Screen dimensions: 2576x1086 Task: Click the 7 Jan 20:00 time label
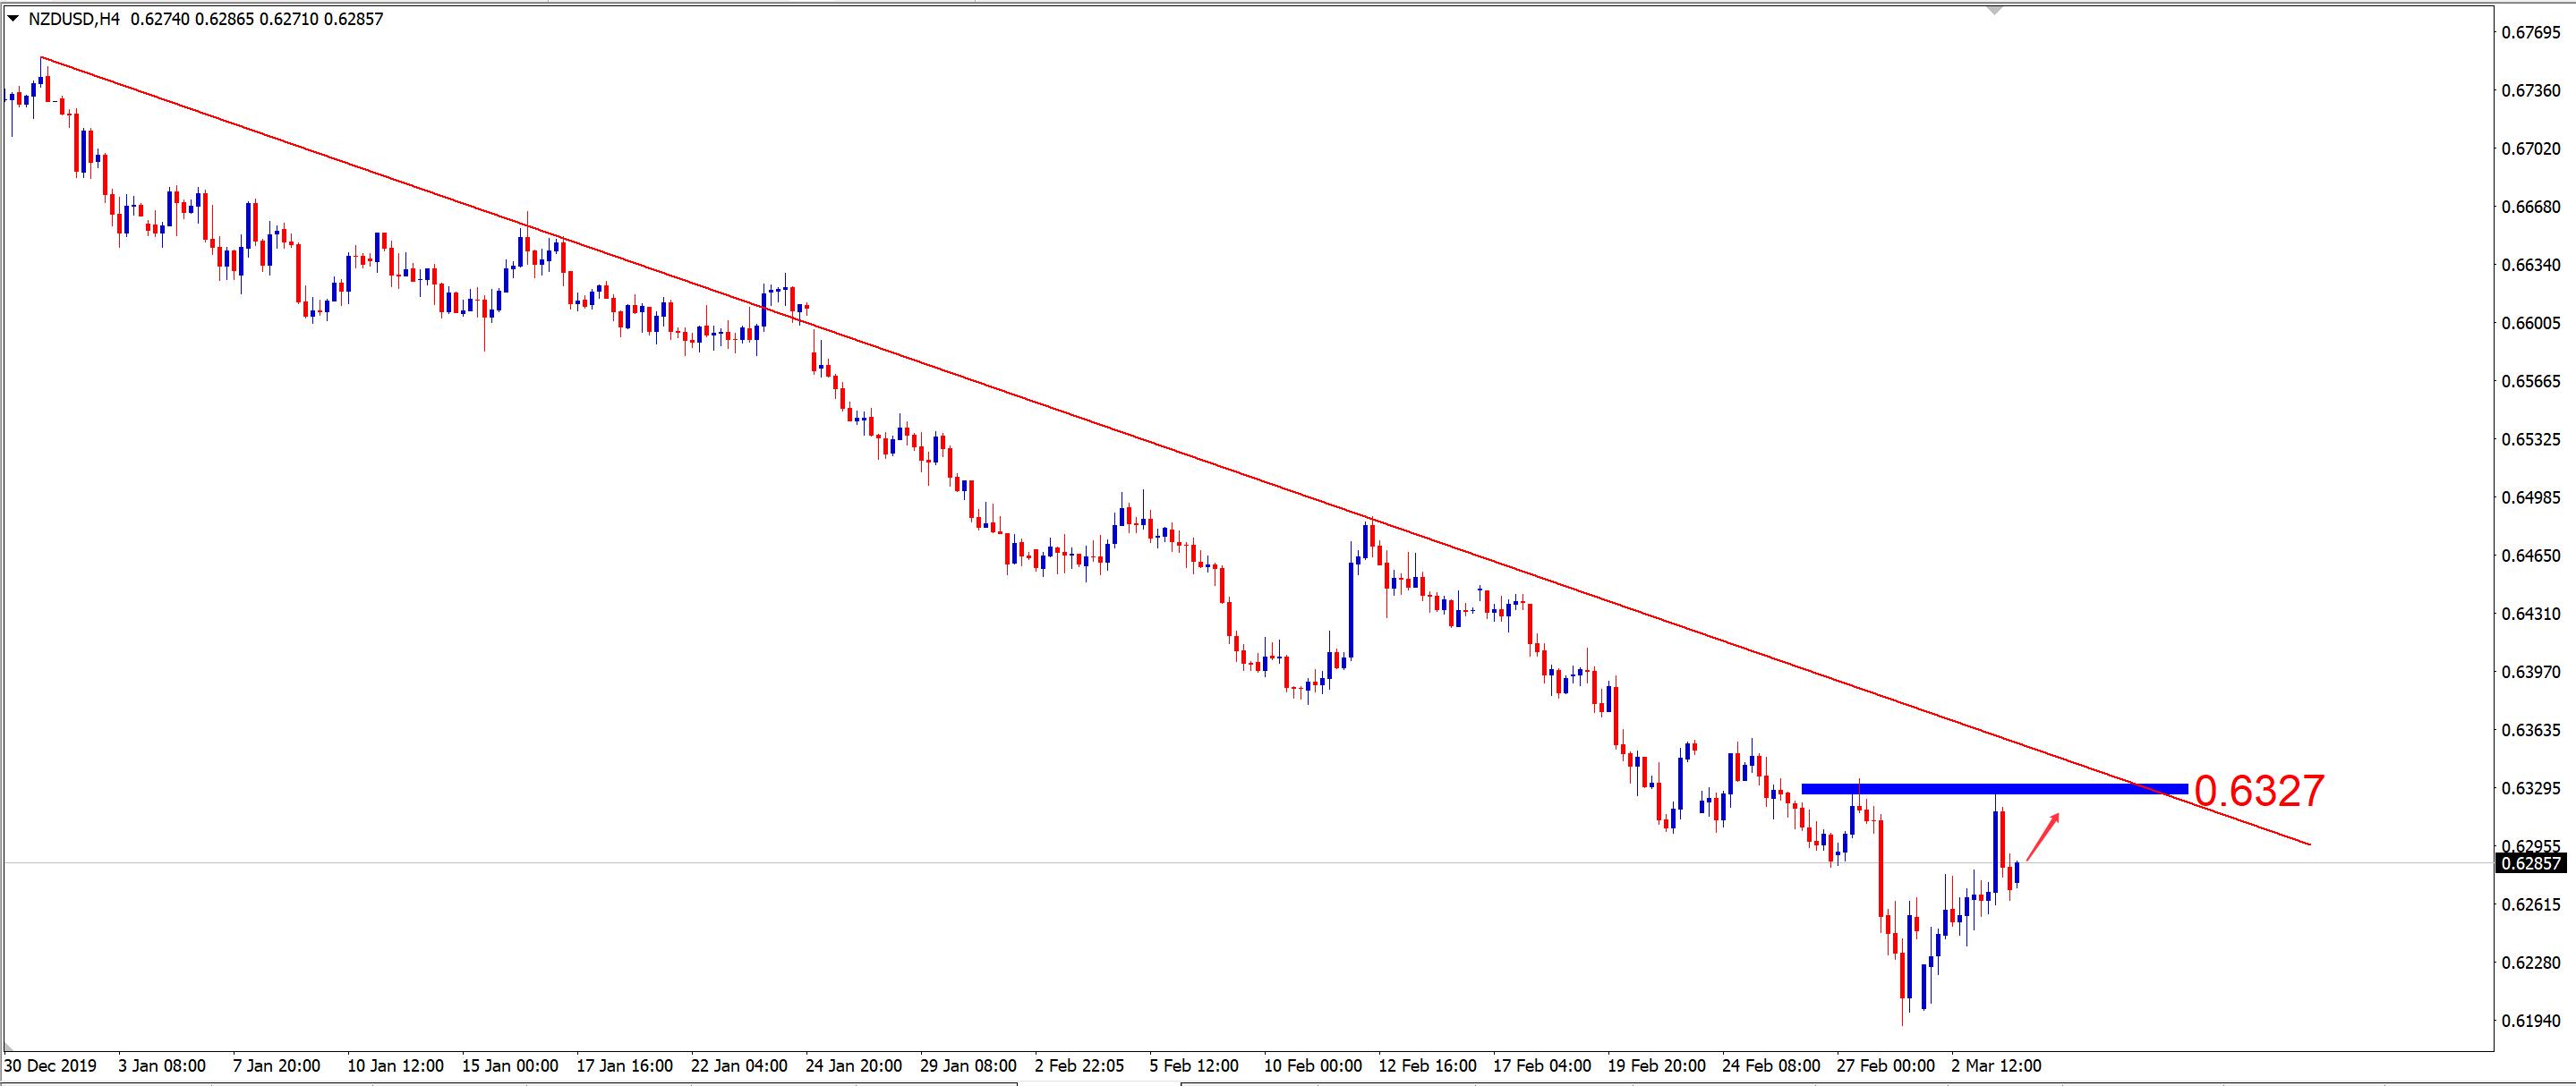277,1065
